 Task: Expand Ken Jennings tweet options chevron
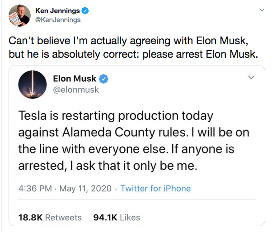coord(262,10)
